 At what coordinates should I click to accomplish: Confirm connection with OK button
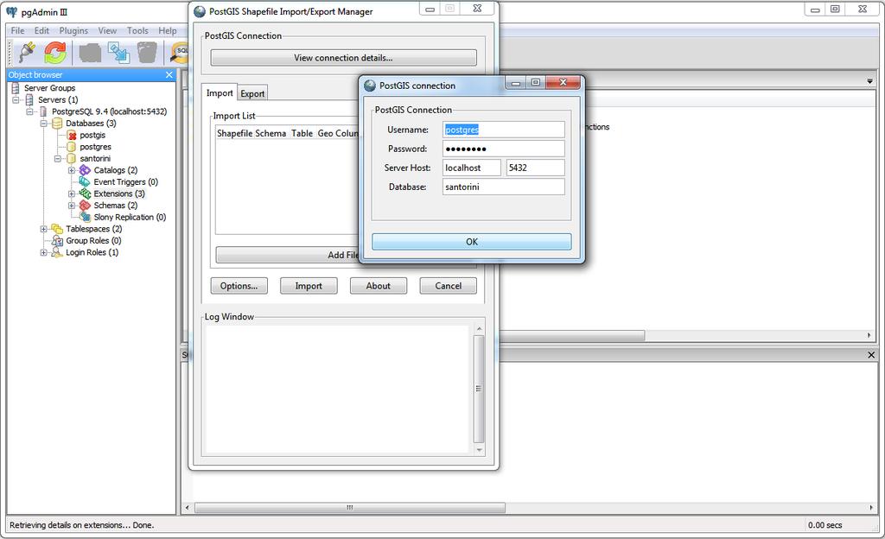tap(472, 242)
